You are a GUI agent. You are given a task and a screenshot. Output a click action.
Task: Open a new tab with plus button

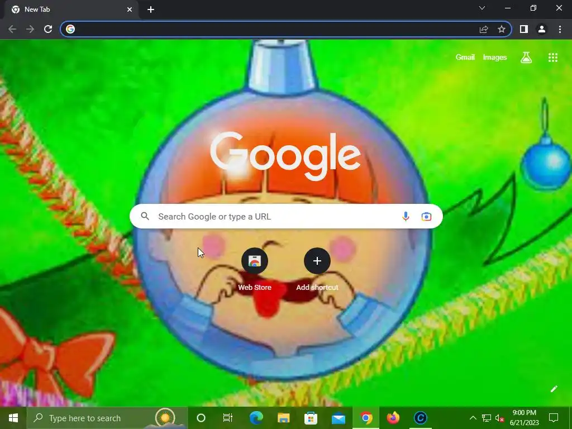(151, 9)
